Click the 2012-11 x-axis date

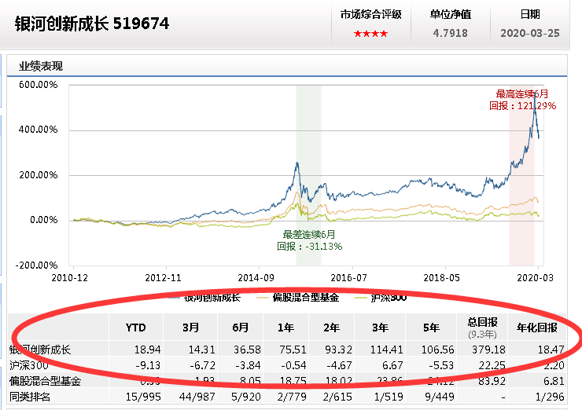pos(163,278)
